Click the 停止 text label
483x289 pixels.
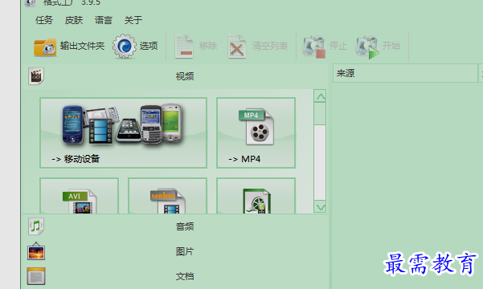coord(338,46)
